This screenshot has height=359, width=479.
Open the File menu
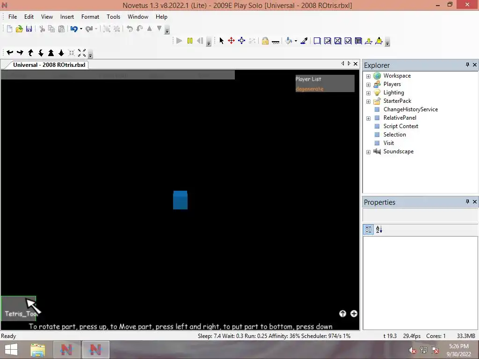coord(13,17)
